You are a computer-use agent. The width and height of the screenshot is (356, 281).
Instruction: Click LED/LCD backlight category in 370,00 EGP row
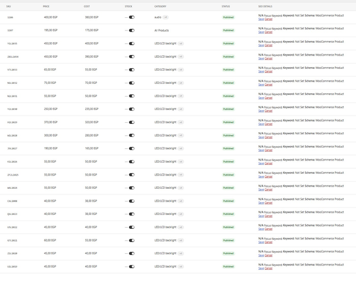pos(165,122)
